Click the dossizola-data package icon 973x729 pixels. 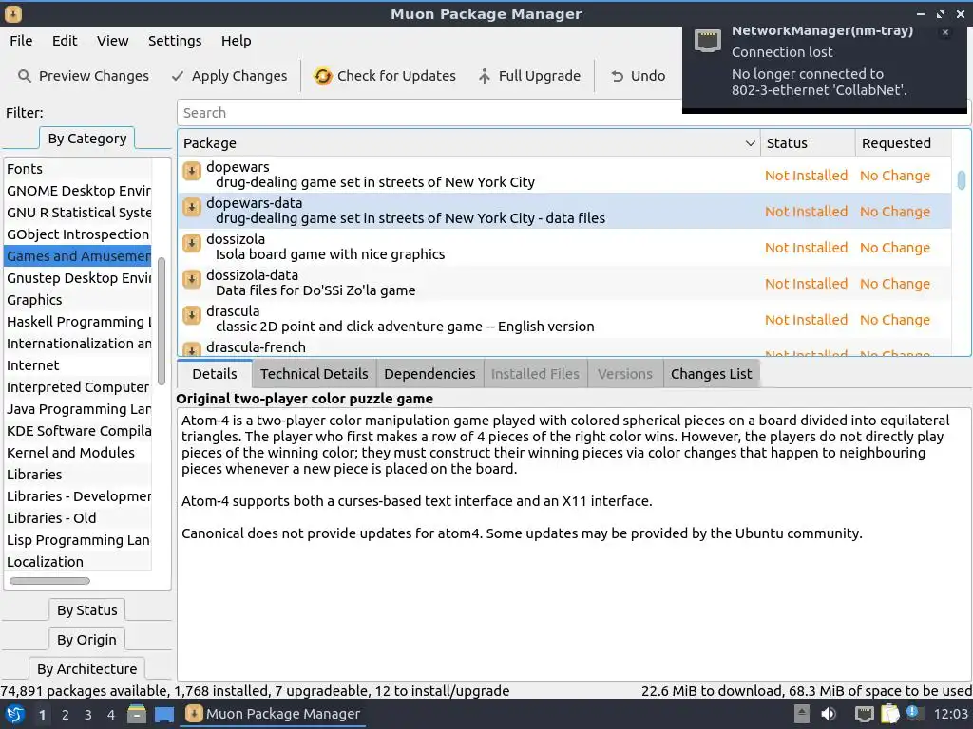pos(192,279)
